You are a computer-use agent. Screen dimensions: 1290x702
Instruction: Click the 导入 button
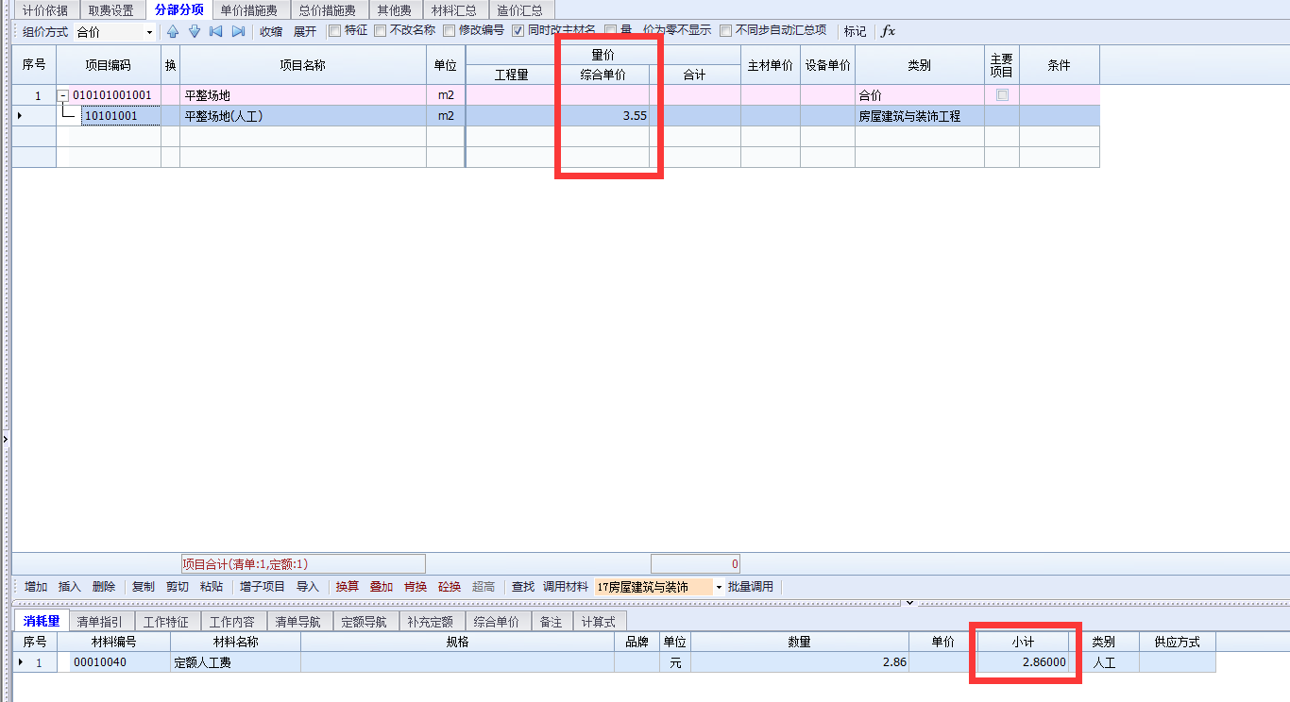coord(308,587)
